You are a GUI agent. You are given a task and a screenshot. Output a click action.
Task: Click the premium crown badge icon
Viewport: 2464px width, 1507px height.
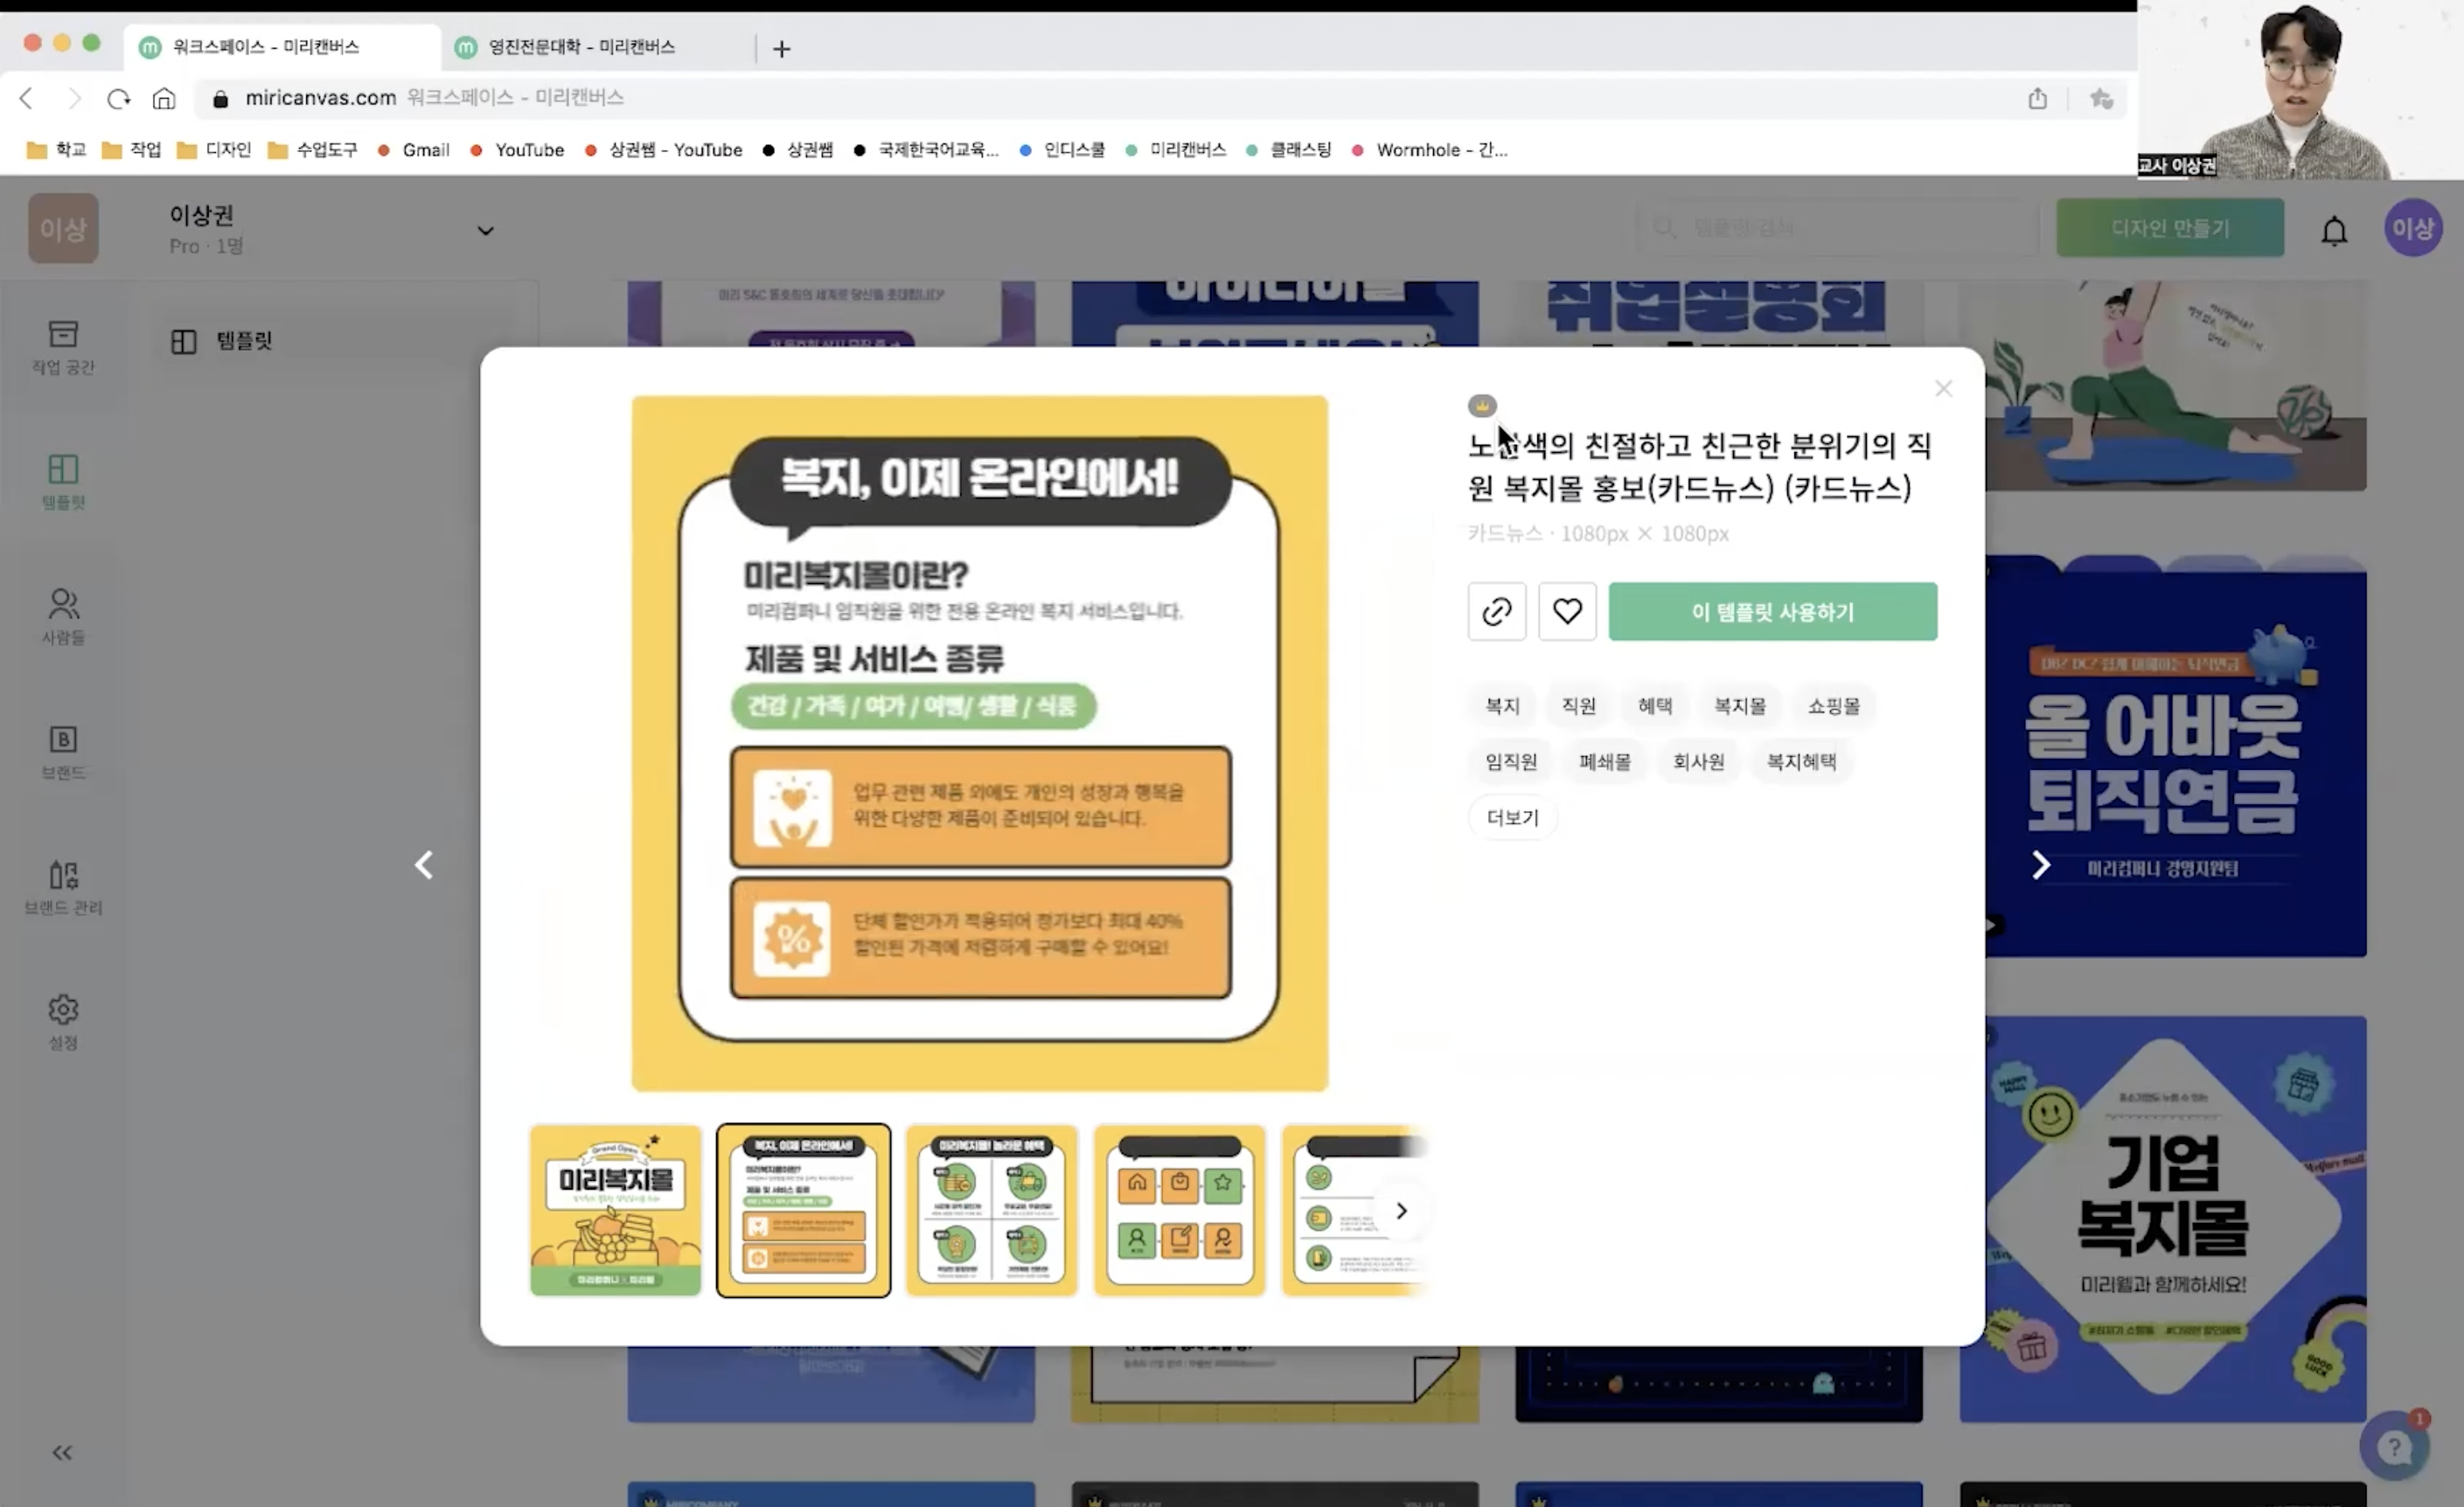tap(1482, 406)
